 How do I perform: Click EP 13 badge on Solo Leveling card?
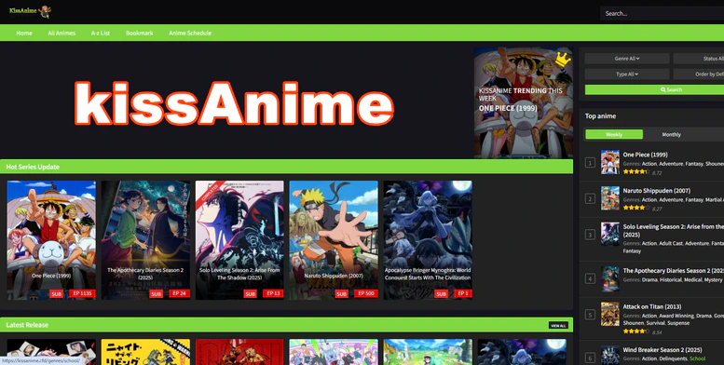(x=273, y=293)
